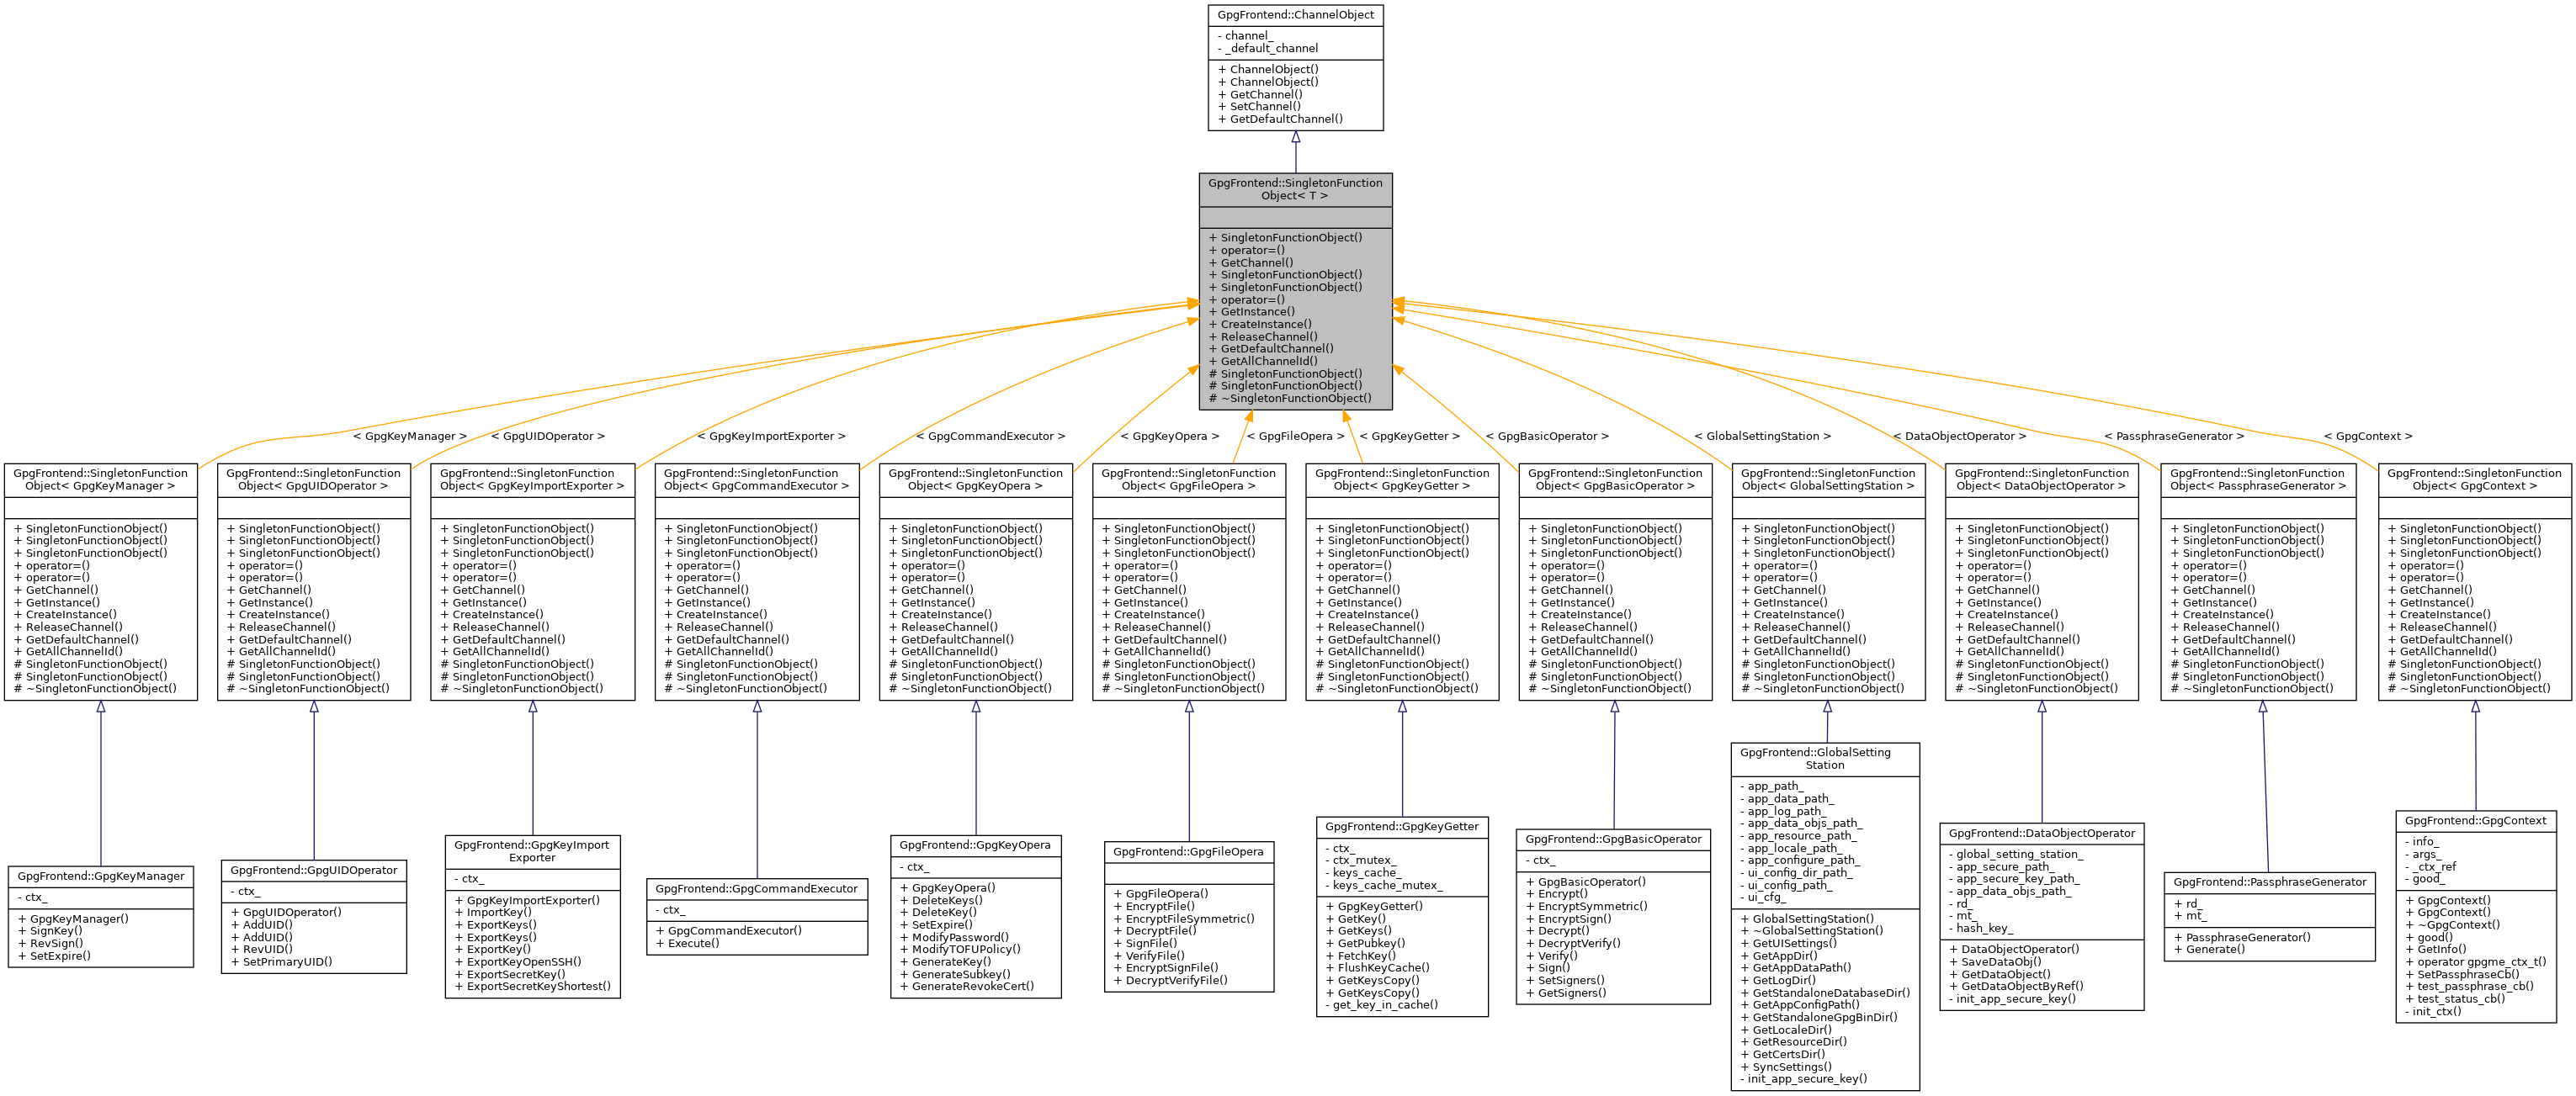
Task: Click '- ui_config_dir_path_' in GlobalSettingStation
Action: click(1795, 873)
